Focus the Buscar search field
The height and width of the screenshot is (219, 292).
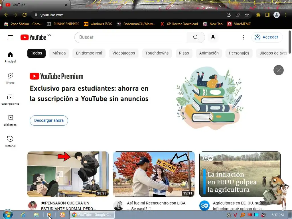coord(131,37)
